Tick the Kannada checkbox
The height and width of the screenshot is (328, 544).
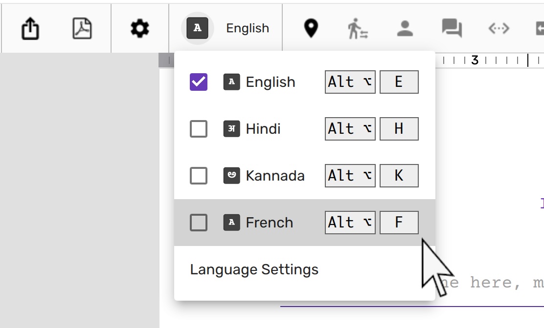click(199, 176)
